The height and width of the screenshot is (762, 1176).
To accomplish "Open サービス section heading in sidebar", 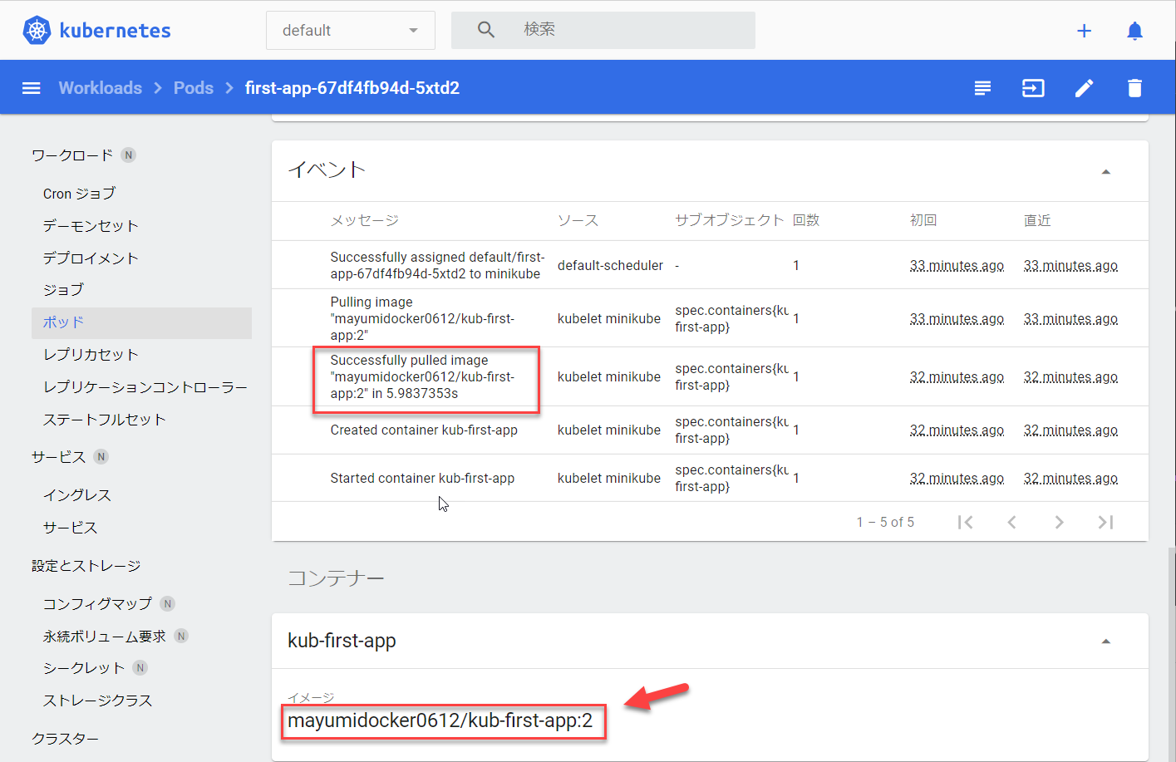I will tap(59, 457).
